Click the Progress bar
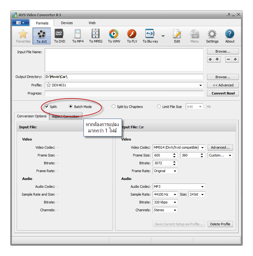The height and width of the screenshot is (256, 253). coord(124,94)
